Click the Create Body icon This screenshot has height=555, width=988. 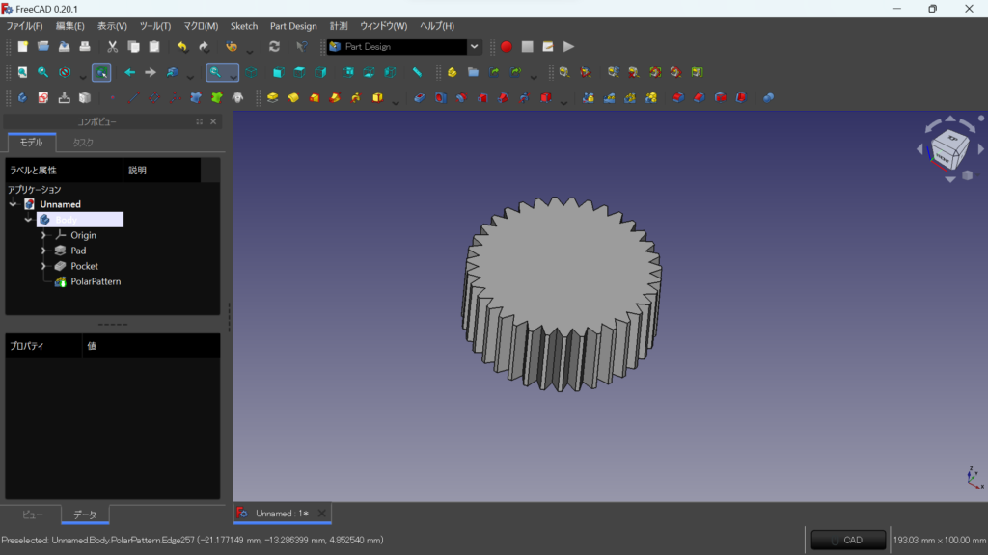[x=23, y=97]
